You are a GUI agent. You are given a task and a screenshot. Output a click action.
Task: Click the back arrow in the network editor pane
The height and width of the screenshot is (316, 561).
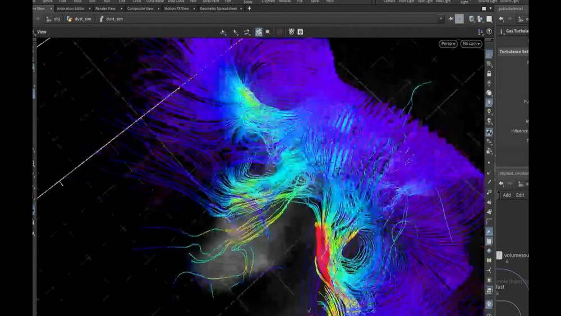(501, 184)
